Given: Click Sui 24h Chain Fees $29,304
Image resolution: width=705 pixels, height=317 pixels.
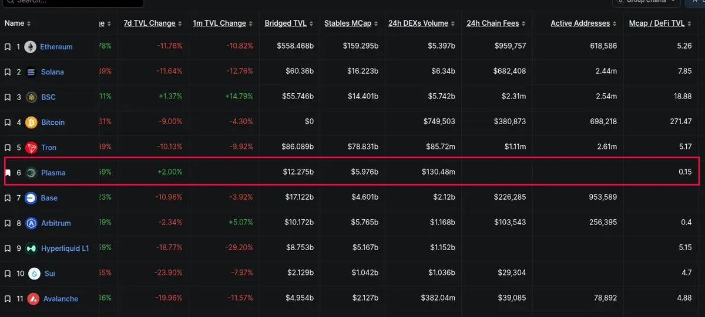Looking at the screenshot, I should coord(512,274).
